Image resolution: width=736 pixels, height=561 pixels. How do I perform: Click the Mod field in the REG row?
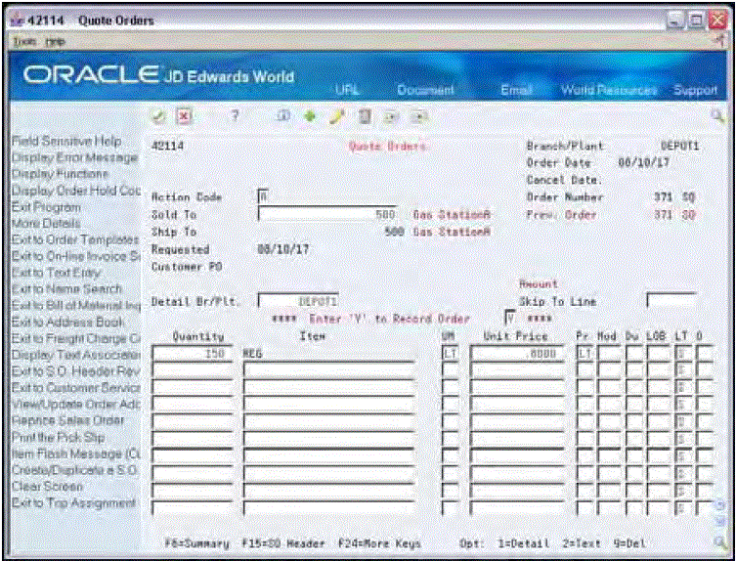click(608, 354)
